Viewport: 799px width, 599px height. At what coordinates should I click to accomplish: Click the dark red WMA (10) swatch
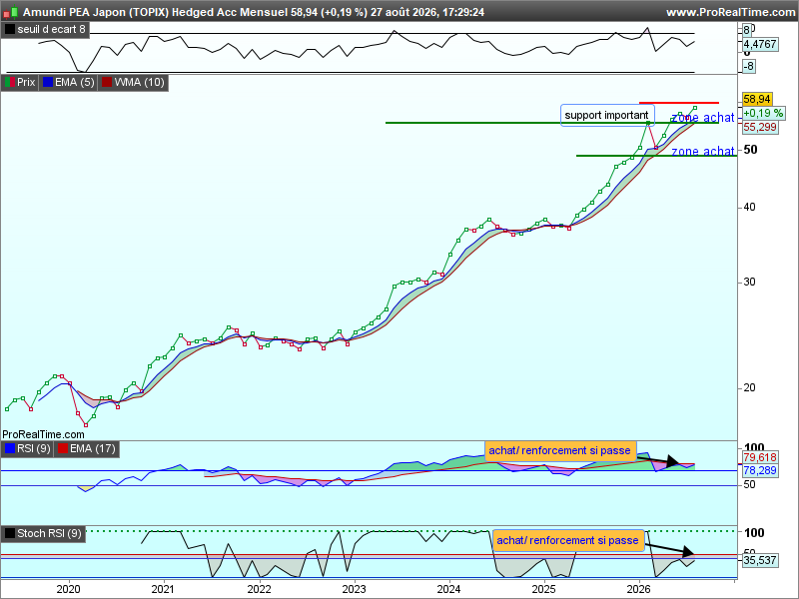click(x=107, y=82)
